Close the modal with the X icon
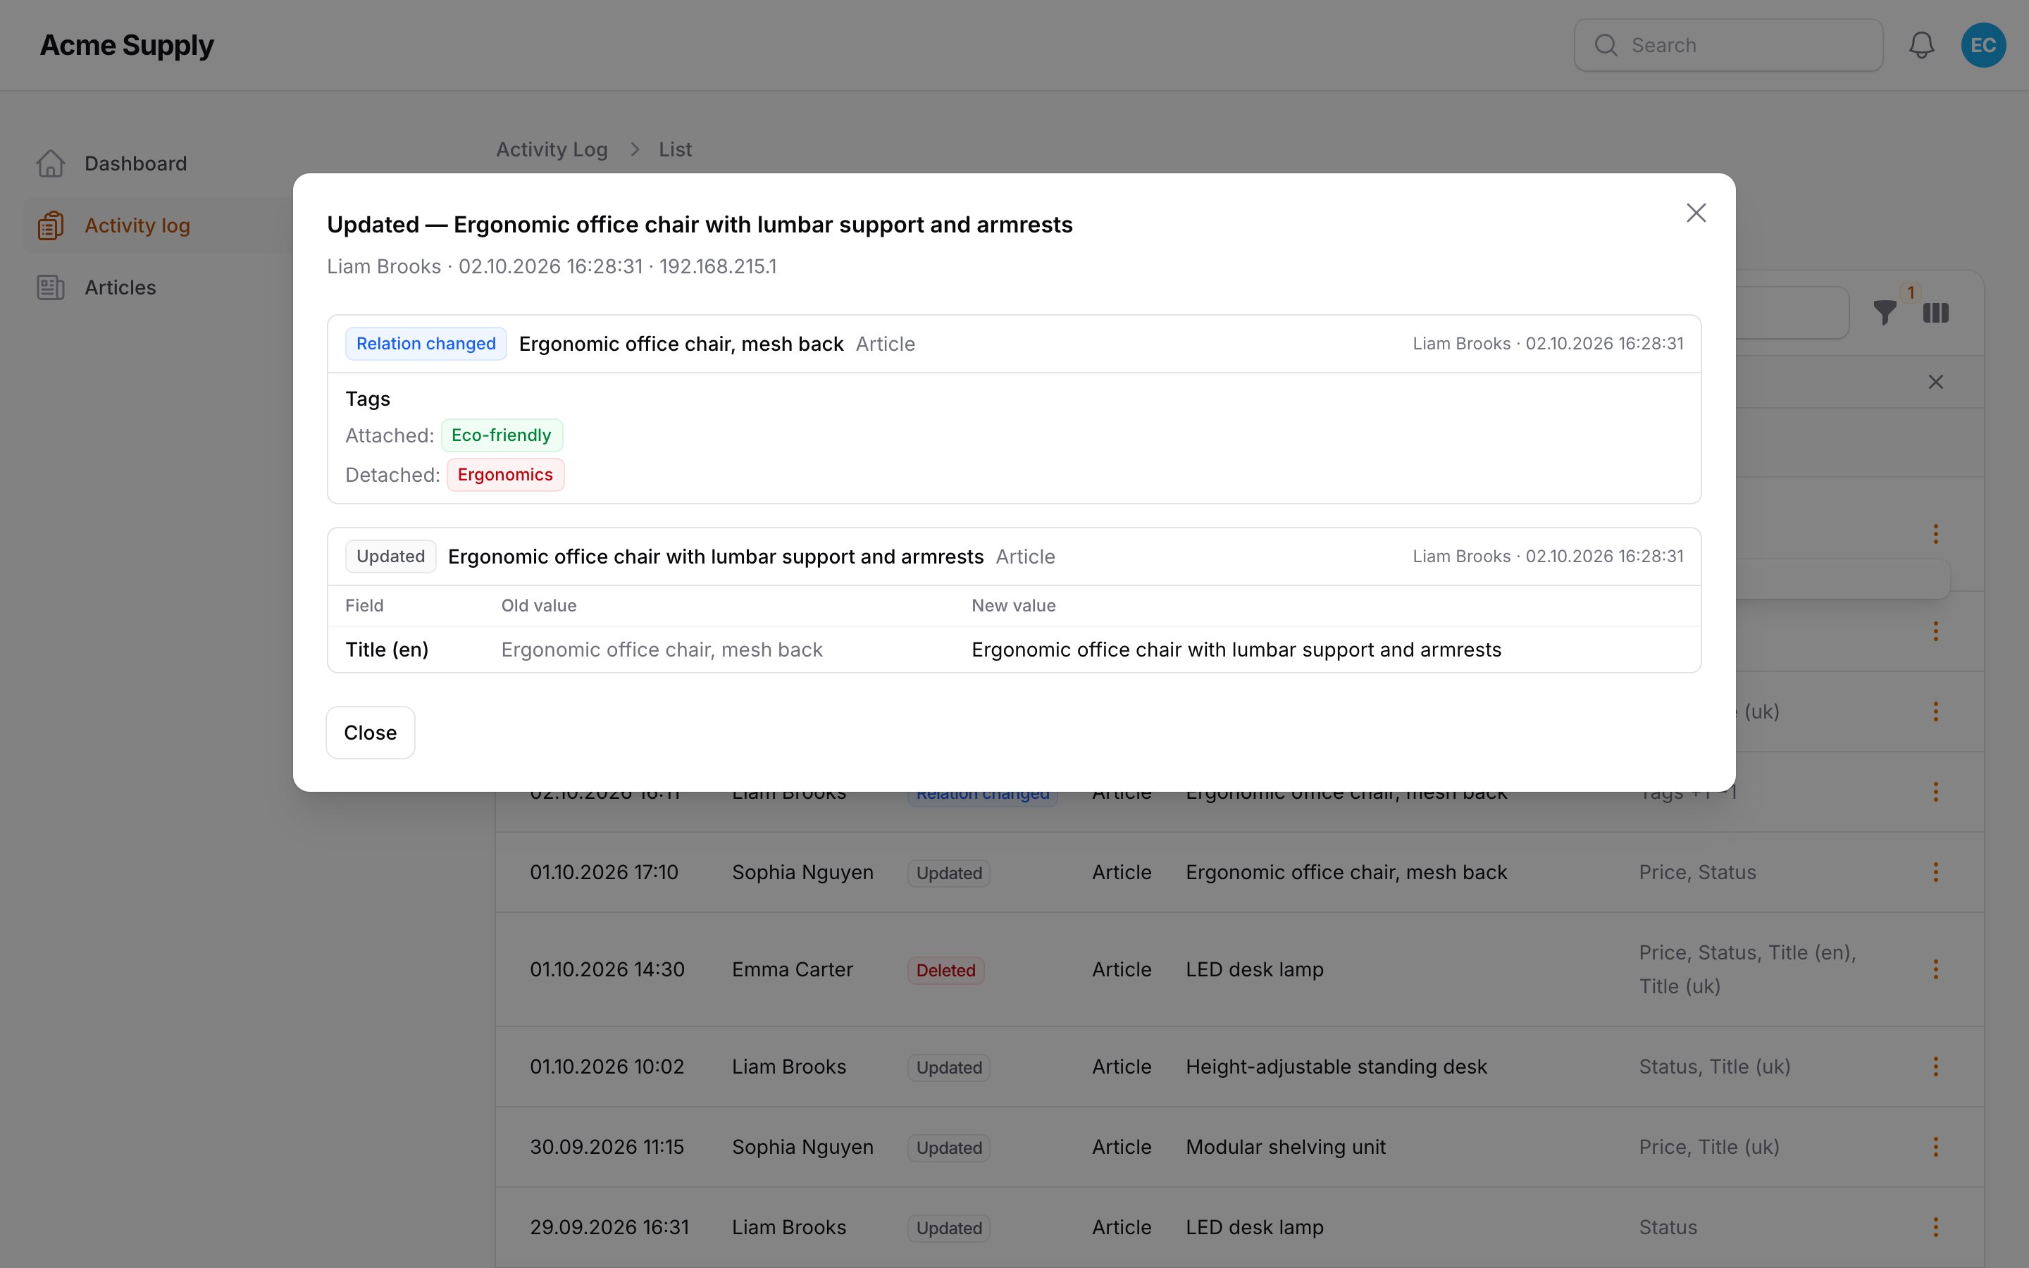Image resolution: width=2029 pixels, height=1268 pixels. (1695, 213)
